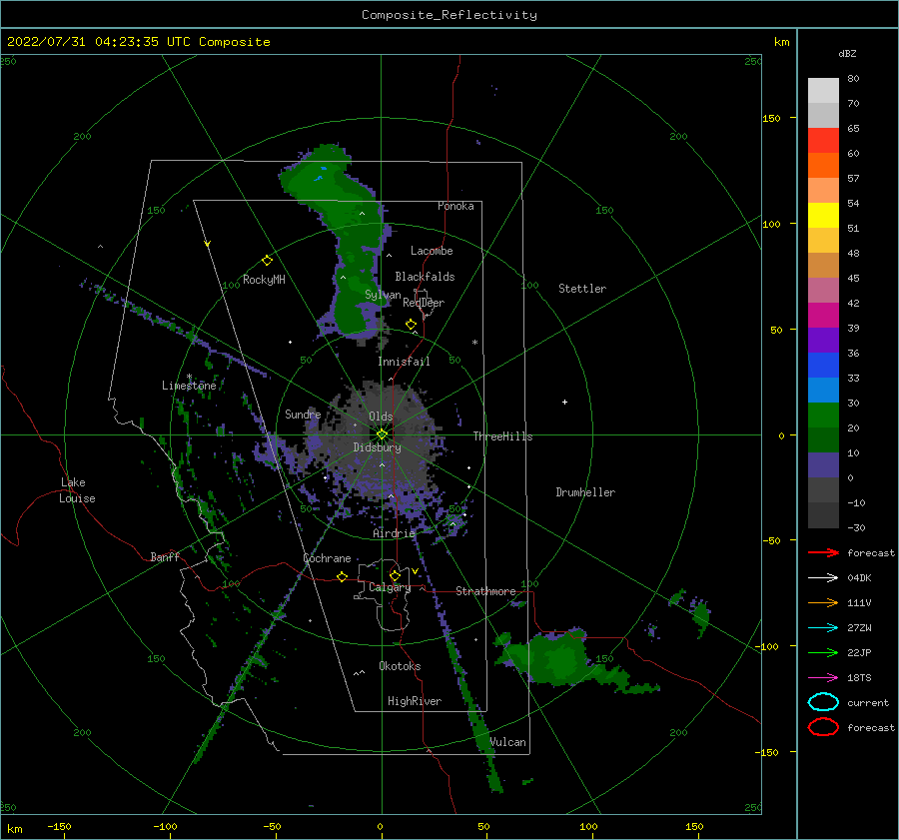Click the Stettler label
This screenshot has width=899, height=840.
[x=582, y=289]
